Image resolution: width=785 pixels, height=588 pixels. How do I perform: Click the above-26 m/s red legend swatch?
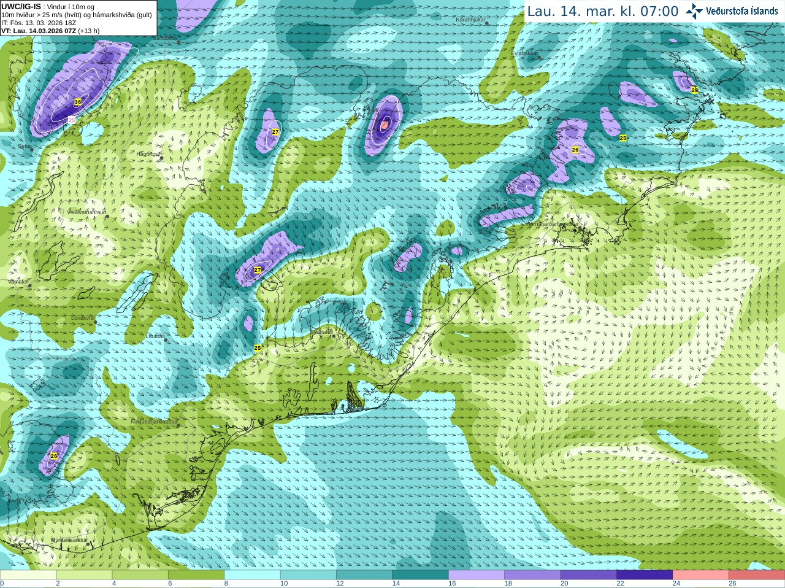757,575
